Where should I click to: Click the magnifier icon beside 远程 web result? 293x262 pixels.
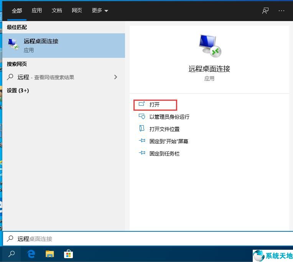10,77
